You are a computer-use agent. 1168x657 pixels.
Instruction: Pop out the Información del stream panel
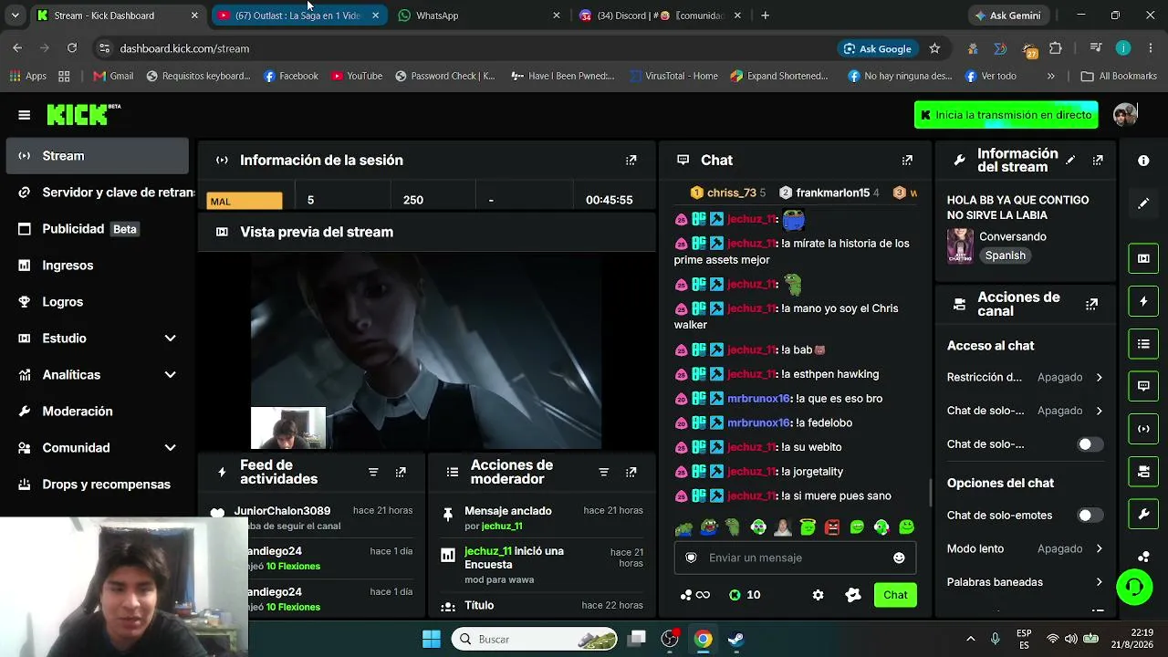point(1098,161)
